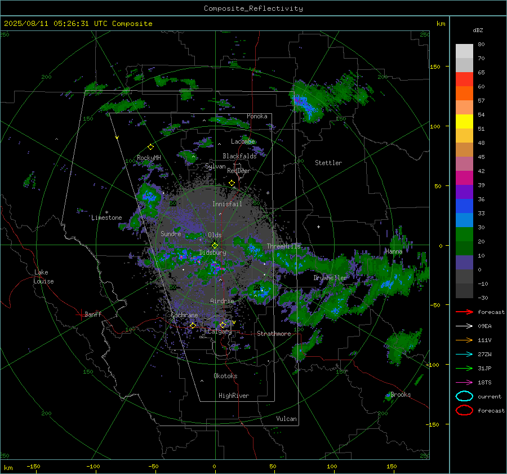Click the Brooks city label

click(x=401, y=395)
